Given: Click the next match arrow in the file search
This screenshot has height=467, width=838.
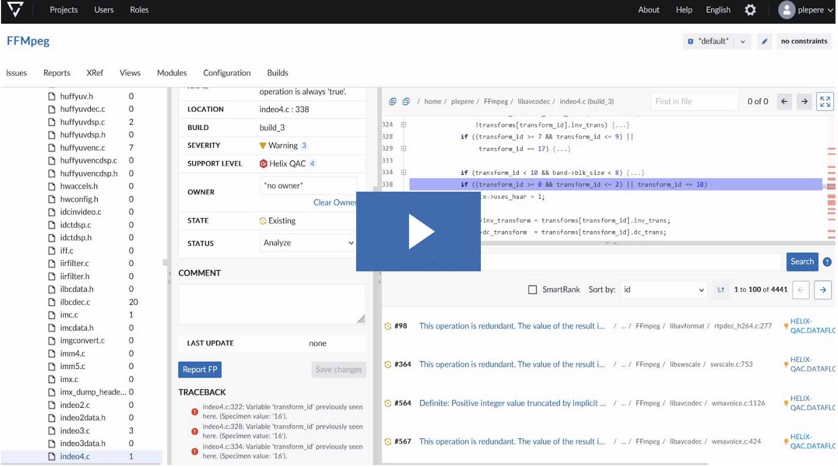Looking at the screenshot, I should click(804, 102).
